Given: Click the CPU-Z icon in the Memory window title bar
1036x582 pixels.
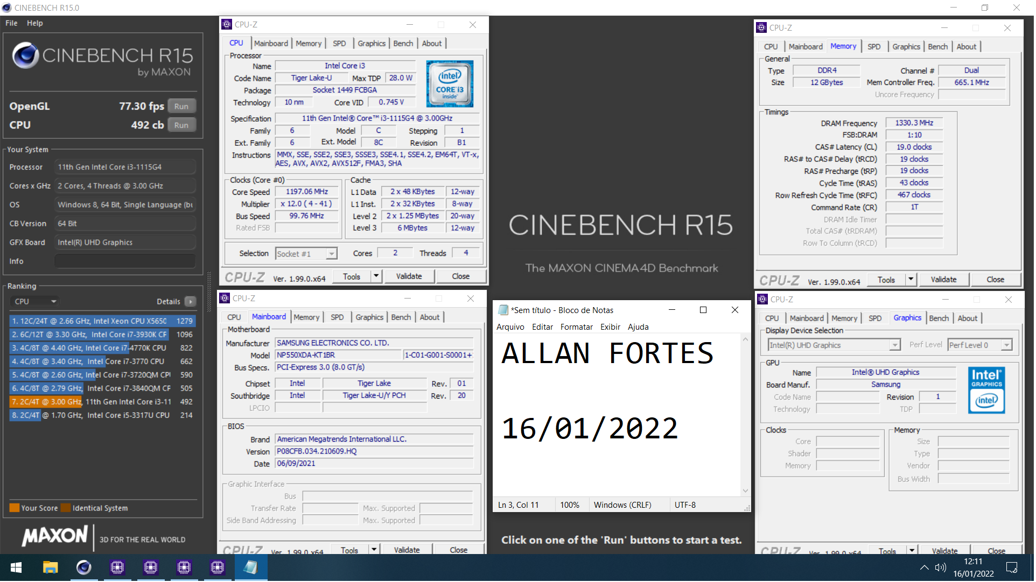Looking at the screenshot, I should coord(762,28).
